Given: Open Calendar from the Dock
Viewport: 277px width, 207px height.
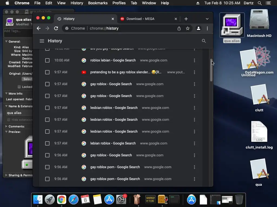Looking at the screenshot, I should (x=85, y=199).
